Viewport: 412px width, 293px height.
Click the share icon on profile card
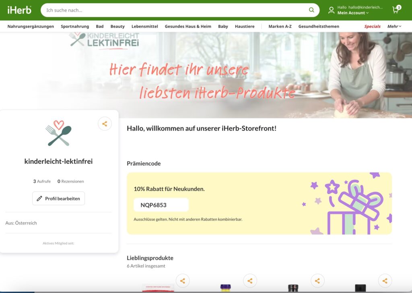pyautogui.click(x=105, y=124)
